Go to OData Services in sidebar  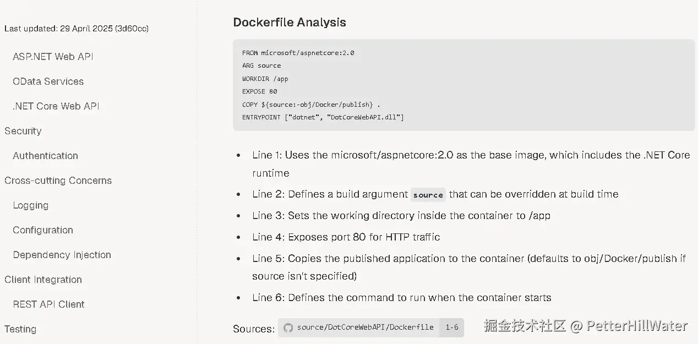48,81
